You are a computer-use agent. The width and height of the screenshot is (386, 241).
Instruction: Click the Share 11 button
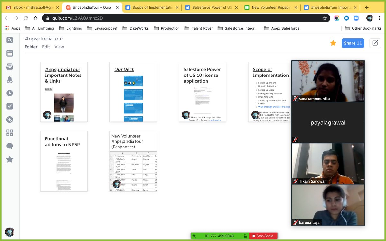pyautogui.click(x=353, y=43)
